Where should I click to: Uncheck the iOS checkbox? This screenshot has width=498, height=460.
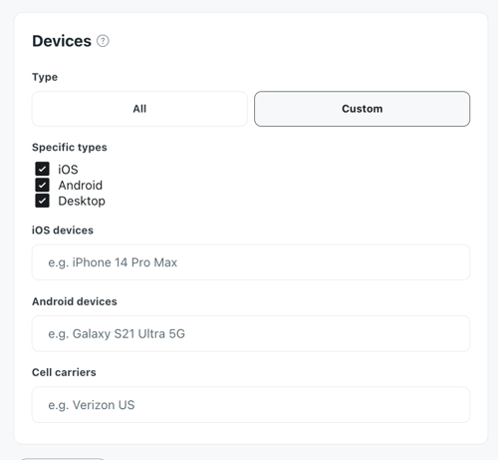point(42,169)
